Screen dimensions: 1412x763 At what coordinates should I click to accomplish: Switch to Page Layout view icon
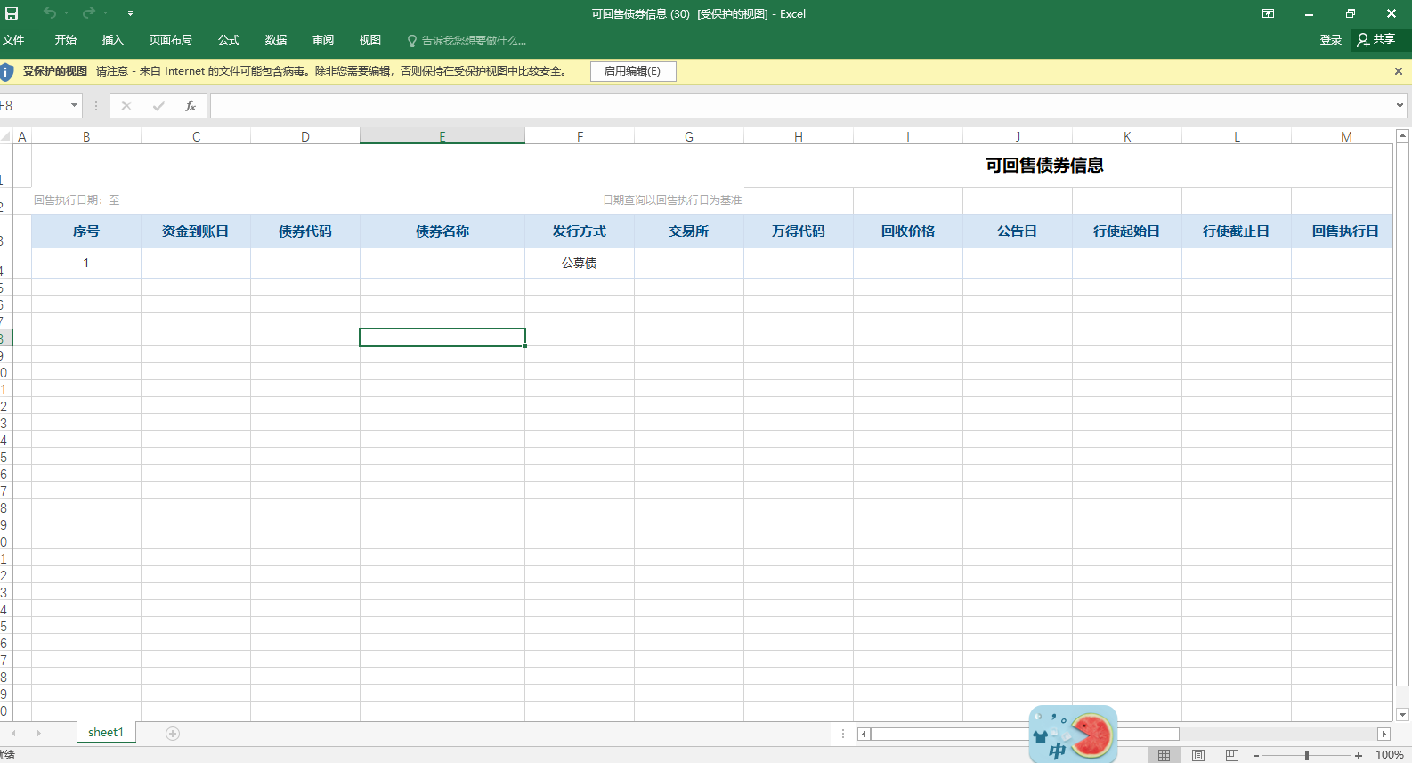tap(1198, 755)
